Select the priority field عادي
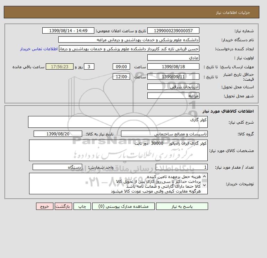Screen dimensions: 267x258 173,57
